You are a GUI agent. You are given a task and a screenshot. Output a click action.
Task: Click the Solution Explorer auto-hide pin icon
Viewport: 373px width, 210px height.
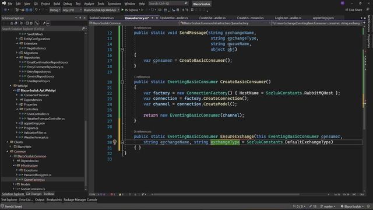click(80, 18)
